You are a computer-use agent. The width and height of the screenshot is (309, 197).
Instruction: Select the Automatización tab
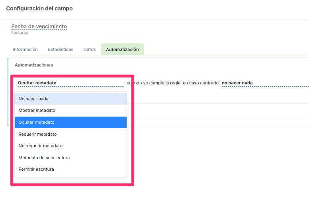(122, 49)
